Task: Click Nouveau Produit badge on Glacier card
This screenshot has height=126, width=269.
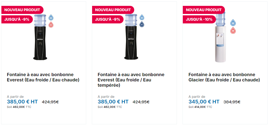Action: coord(204,10)
